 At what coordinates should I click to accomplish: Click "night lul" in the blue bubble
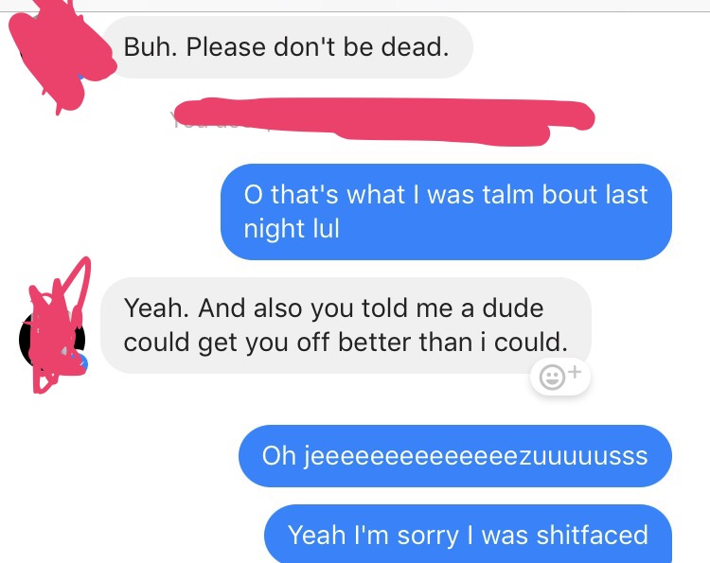(x=292, y=229)
